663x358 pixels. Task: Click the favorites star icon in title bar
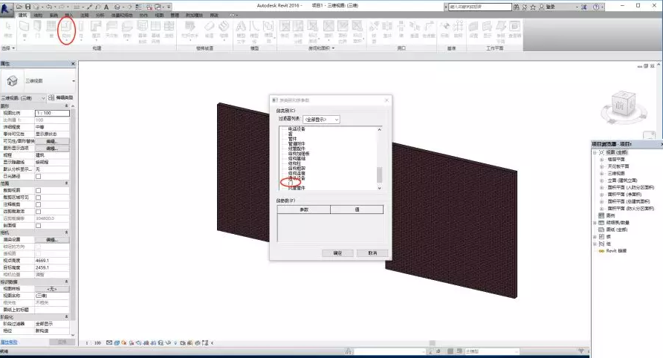tap(533, 7)
